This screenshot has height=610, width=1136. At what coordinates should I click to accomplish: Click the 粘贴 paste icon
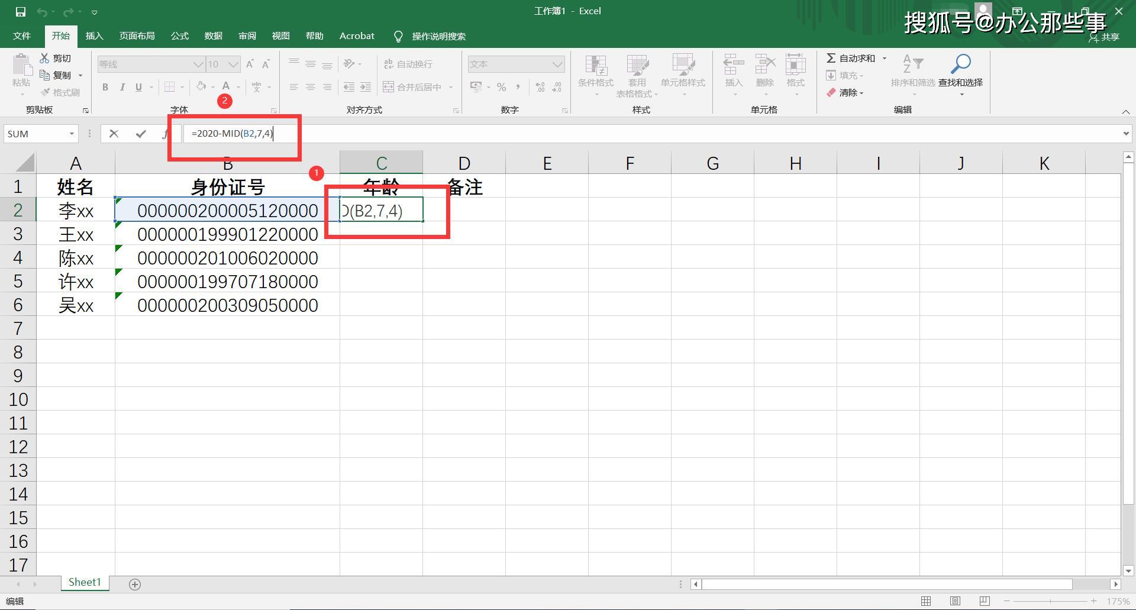point(21,65)
